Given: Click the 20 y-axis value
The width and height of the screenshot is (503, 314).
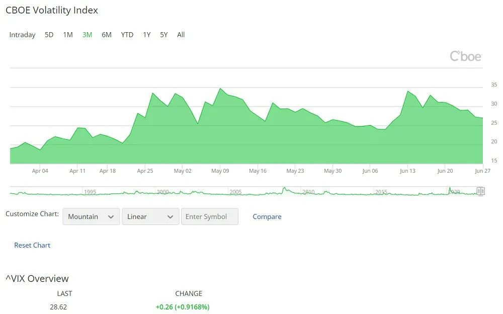Looking at the screenshot, I should click(494, 142).
